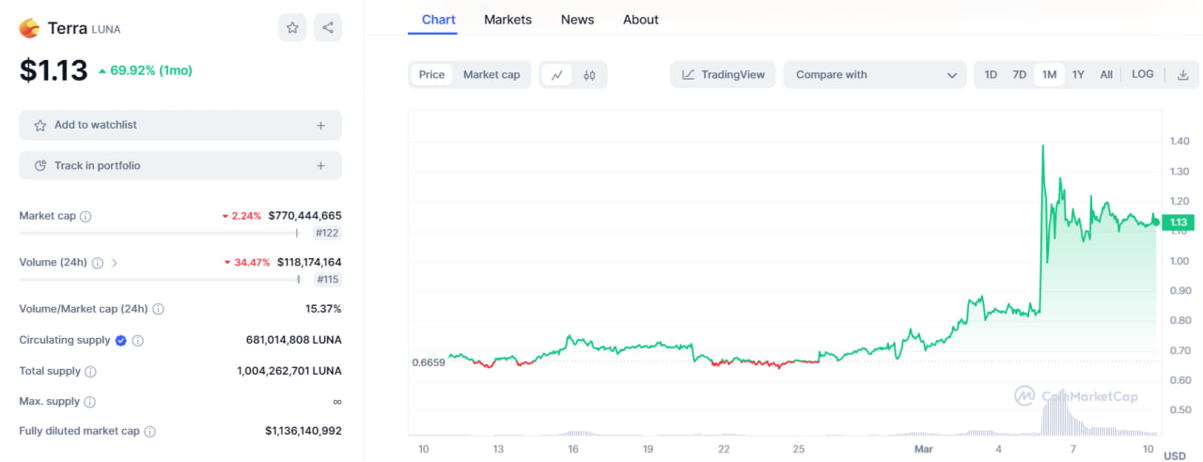Click the volume rank #115 badge

pos(327,280)
